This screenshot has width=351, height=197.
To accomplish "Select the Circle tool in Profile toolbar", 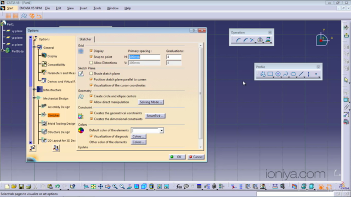I will pyautogui.click(x=278, y=74).
